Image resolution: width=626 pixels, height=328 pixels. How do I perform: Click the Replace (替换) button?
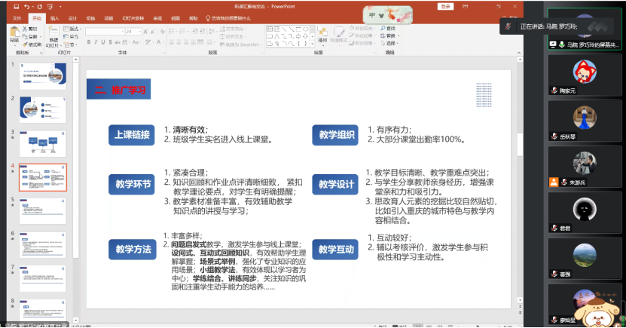(389, 35)
